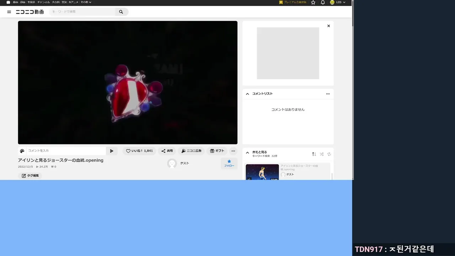
Task: Click the grey ad placeholder
Action: 288,53
